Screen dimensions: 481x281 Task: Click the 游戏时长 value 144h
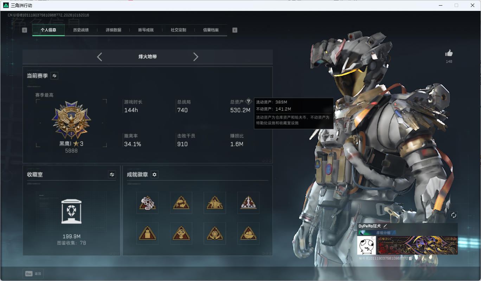coord(131,110)
